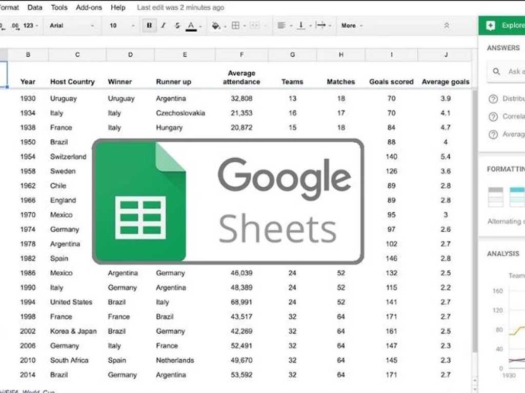Click the green Explore star icon
The image size is (525, 393).
pos(491,26)
